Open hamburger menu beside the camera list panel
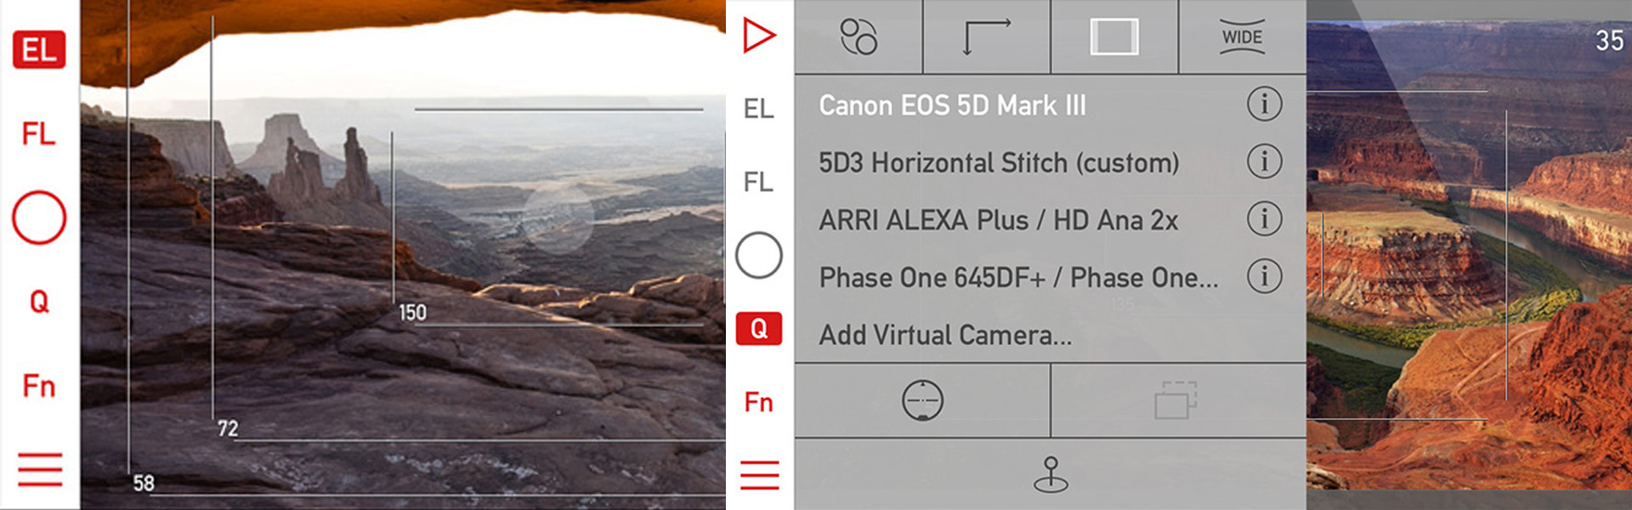The image size is (1632, 510). (x=759, y=475)
